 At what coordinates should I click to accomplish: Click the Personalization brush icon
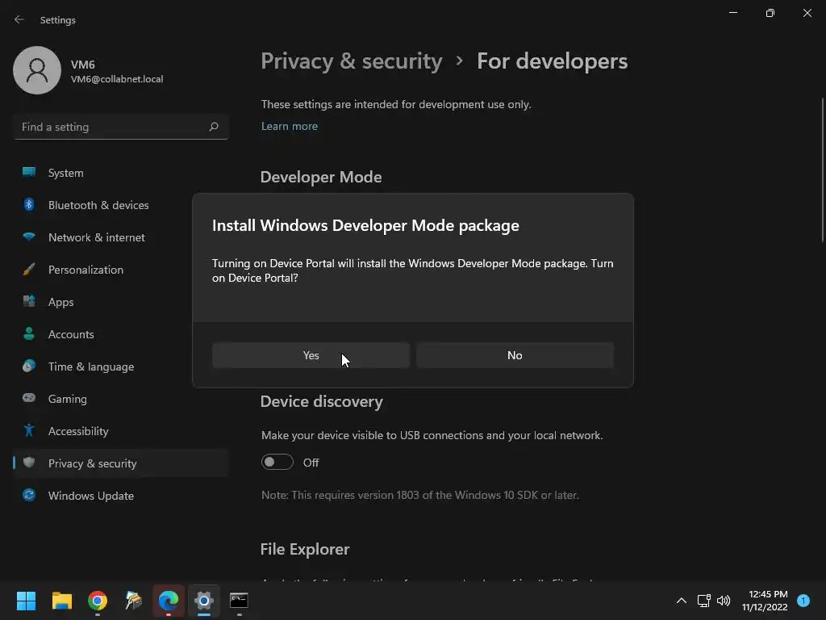29,269
